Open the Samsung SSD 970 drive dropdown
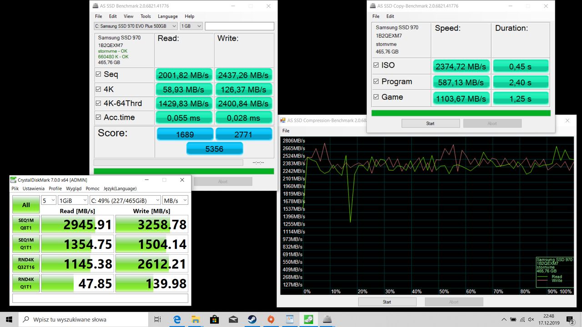The image size is (582, 327). pyautogui.click(x=135, y=26)
